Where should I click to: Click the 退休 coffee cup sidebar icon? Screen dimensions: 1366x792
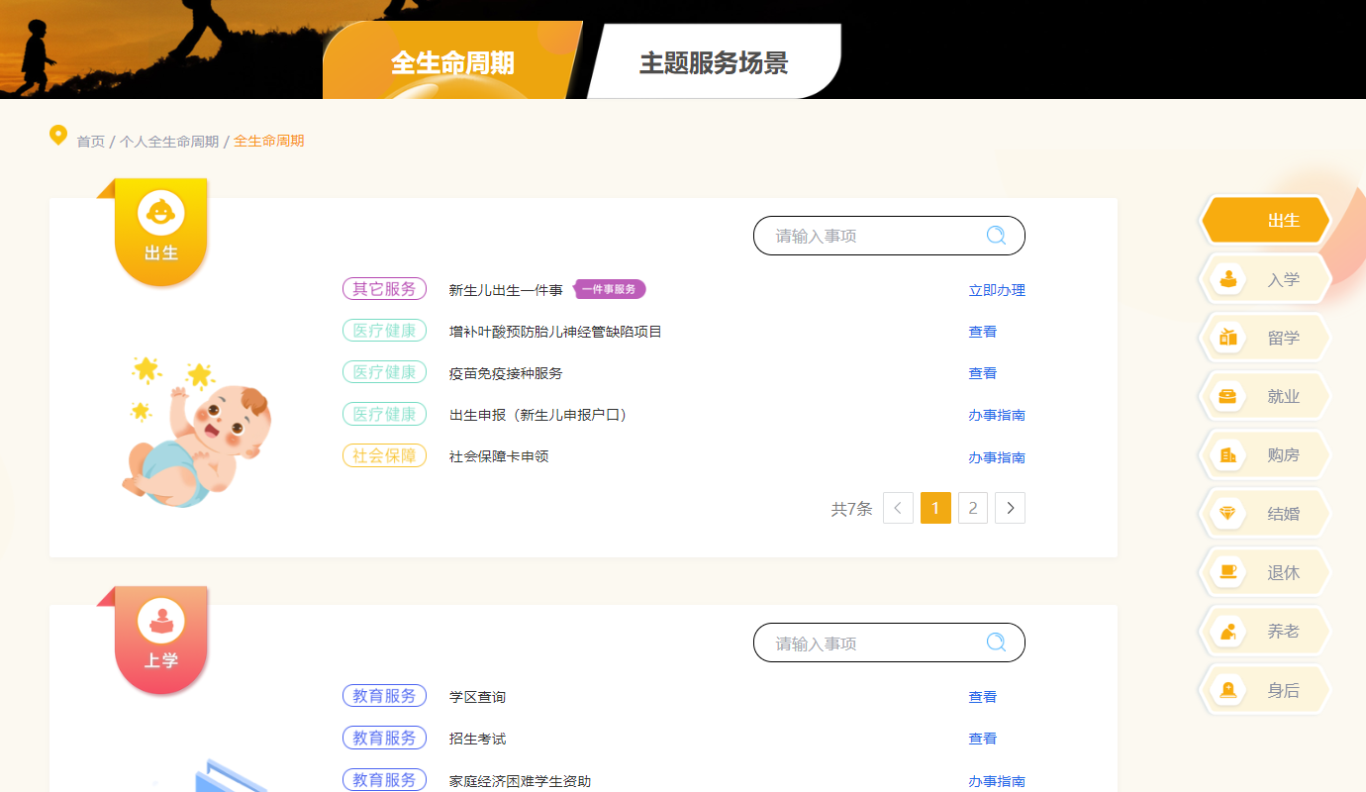(x=1228, y=572)
